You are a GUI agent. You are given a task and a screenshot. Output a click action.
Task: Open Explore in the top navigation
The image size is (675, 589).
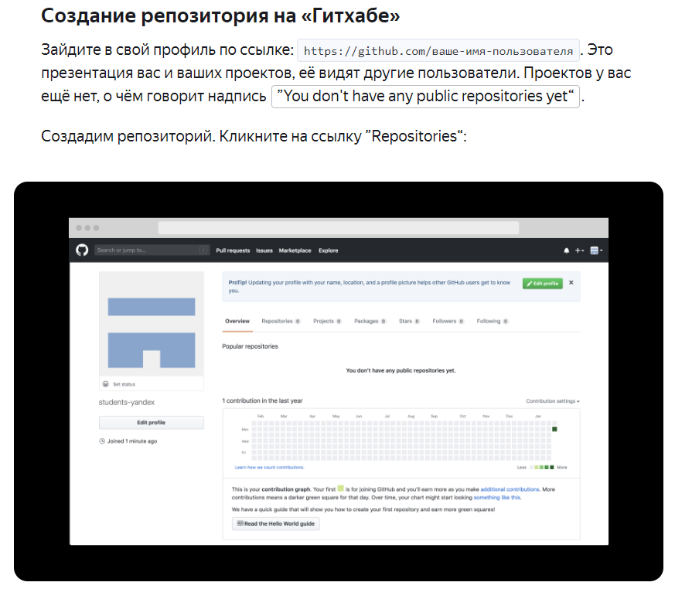[x=329, y=250]
